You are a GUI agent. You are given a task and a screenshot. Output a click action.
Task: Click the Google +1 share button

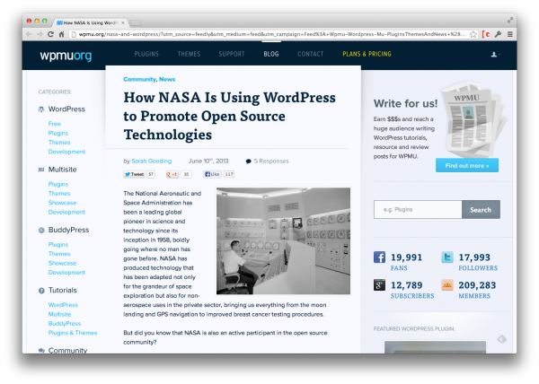(x=172, y=174)
